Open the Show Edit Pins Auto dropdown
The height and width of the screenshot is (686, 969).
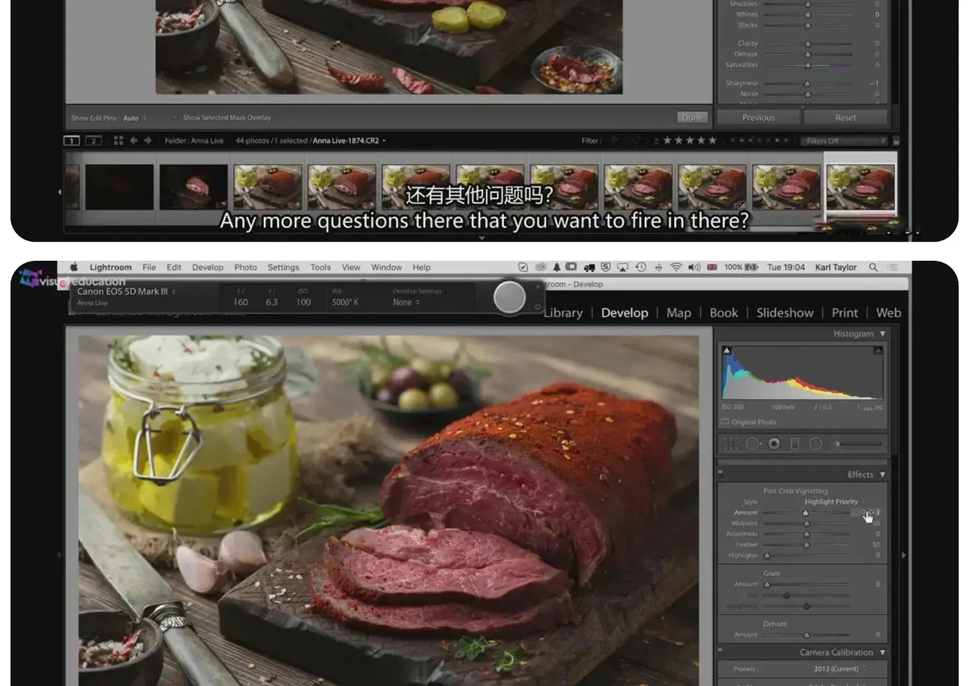coord(135,118)
